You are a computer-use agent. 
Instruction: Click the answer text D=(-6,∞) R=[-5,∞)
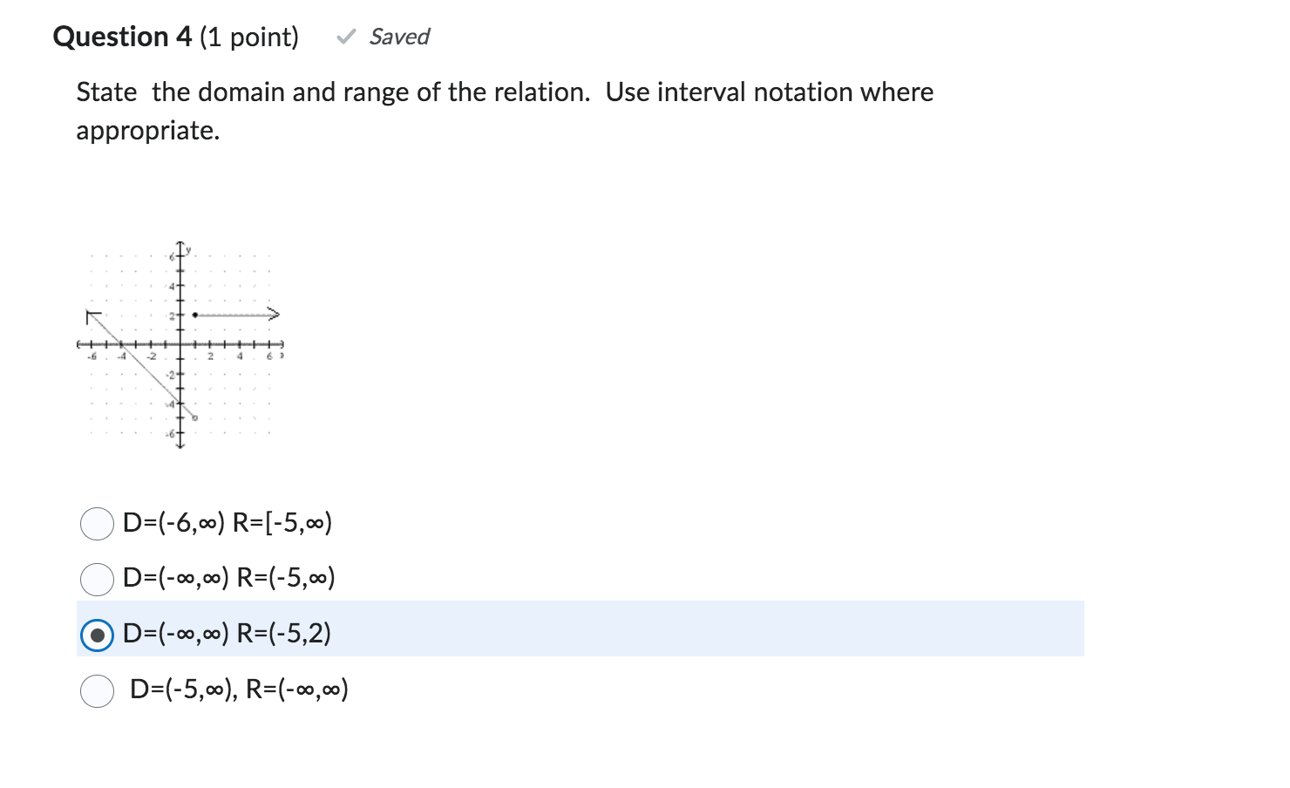pos(228,524)
